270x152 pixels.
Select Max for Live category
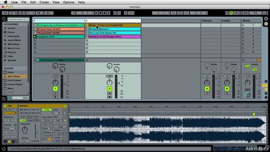13,48
